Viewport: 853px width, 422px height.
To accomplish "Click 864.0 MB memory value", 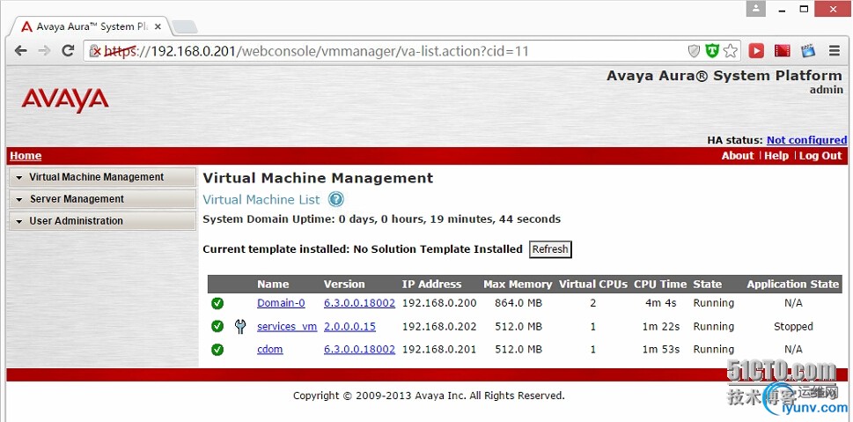I will [x=518, y=303].
